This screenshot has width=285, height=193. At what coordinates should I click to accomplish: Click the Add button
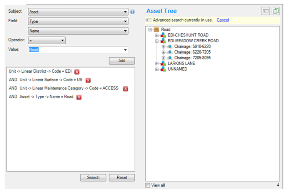tap(122, 61)
